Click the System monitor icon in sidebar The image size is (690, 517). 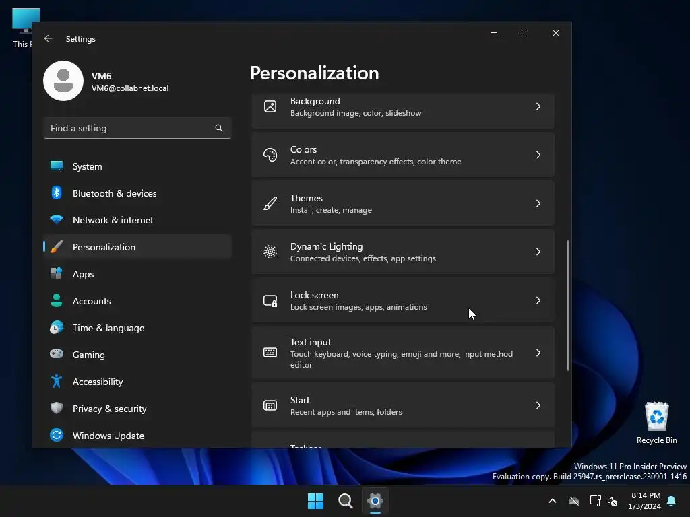[57, 166]
